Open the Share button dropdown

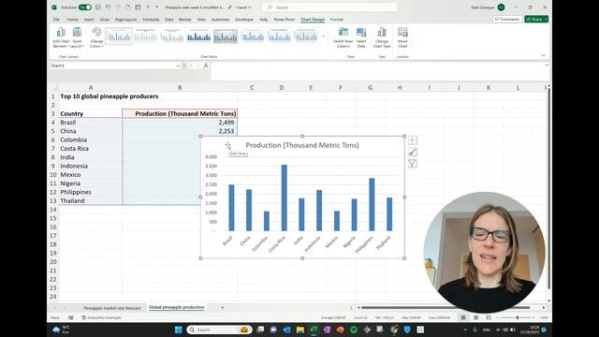(547, 19)
